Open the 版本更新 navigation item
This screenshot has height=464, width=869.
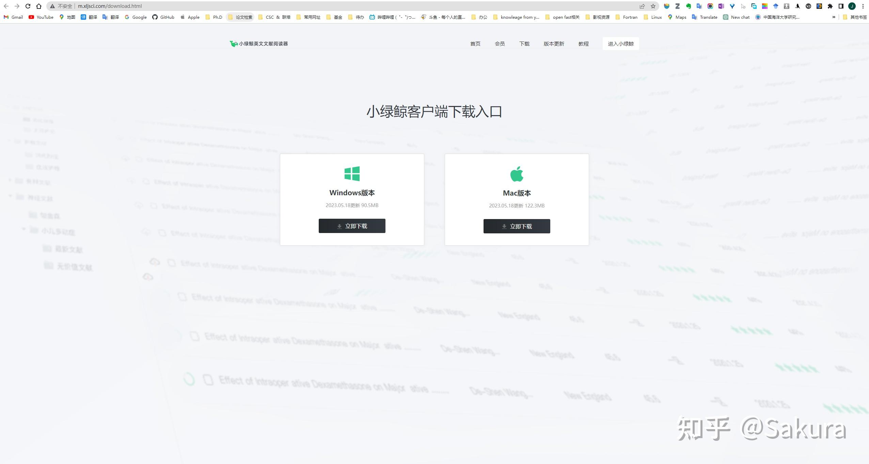(554, 44)
